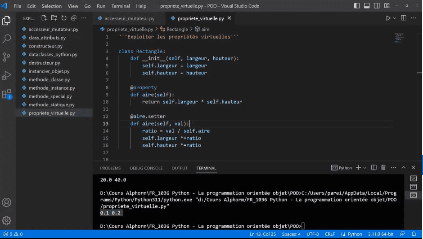Viewport: 423px width, 239px height.
Task: Open methode_classe.py from Explorer
Action: [49, 79]
